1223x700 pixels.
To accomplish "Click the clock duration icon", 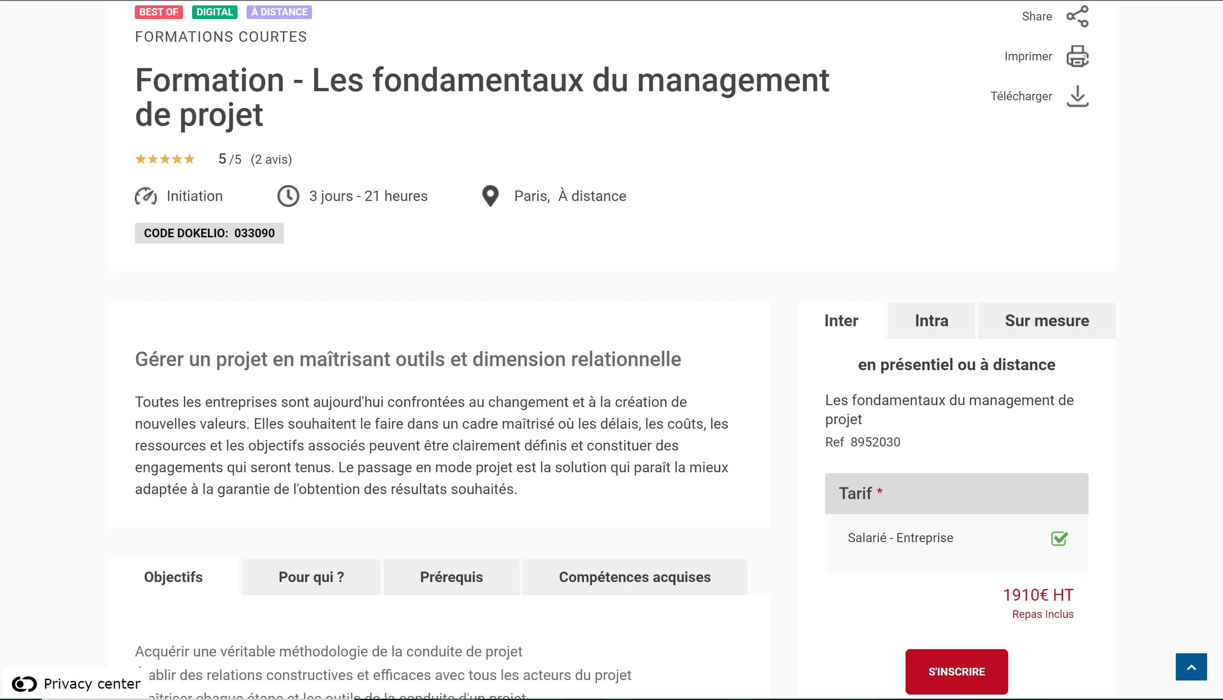I will [x=288, y=196].
